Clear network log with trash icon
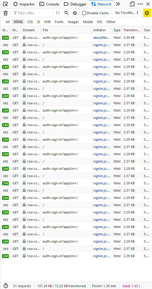 (x=6, y=13)
